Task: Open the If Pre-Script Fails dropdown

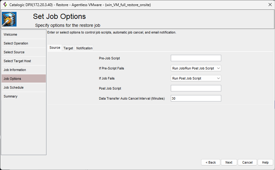Action: point(196,68)
